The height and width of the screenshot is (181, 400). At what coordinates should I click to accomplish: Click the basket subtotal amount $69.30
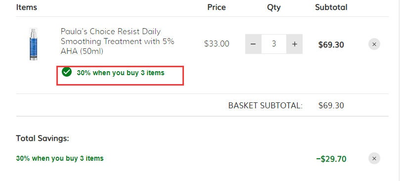[x=331, y=105]
